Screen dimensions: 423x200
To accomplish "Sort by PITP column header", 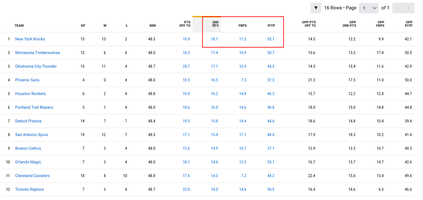I will (271, 26).
